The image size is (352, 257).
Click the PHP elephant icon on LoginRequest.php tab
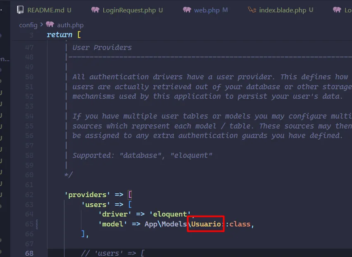[x=96, y=9]
